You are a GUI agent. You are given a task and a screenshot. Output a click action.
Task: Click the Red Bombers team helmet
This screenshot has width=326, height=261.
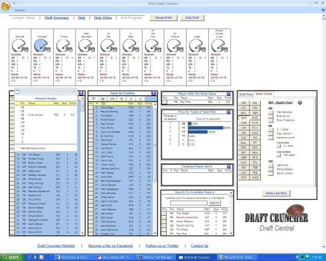point(86,46)
